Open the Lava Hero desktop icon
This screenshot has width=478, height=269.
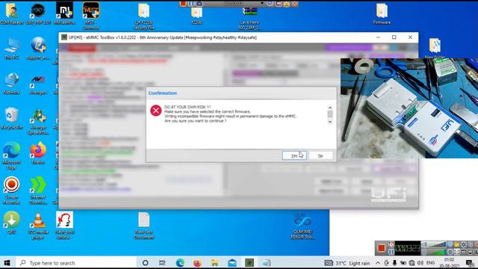point(249,19)
